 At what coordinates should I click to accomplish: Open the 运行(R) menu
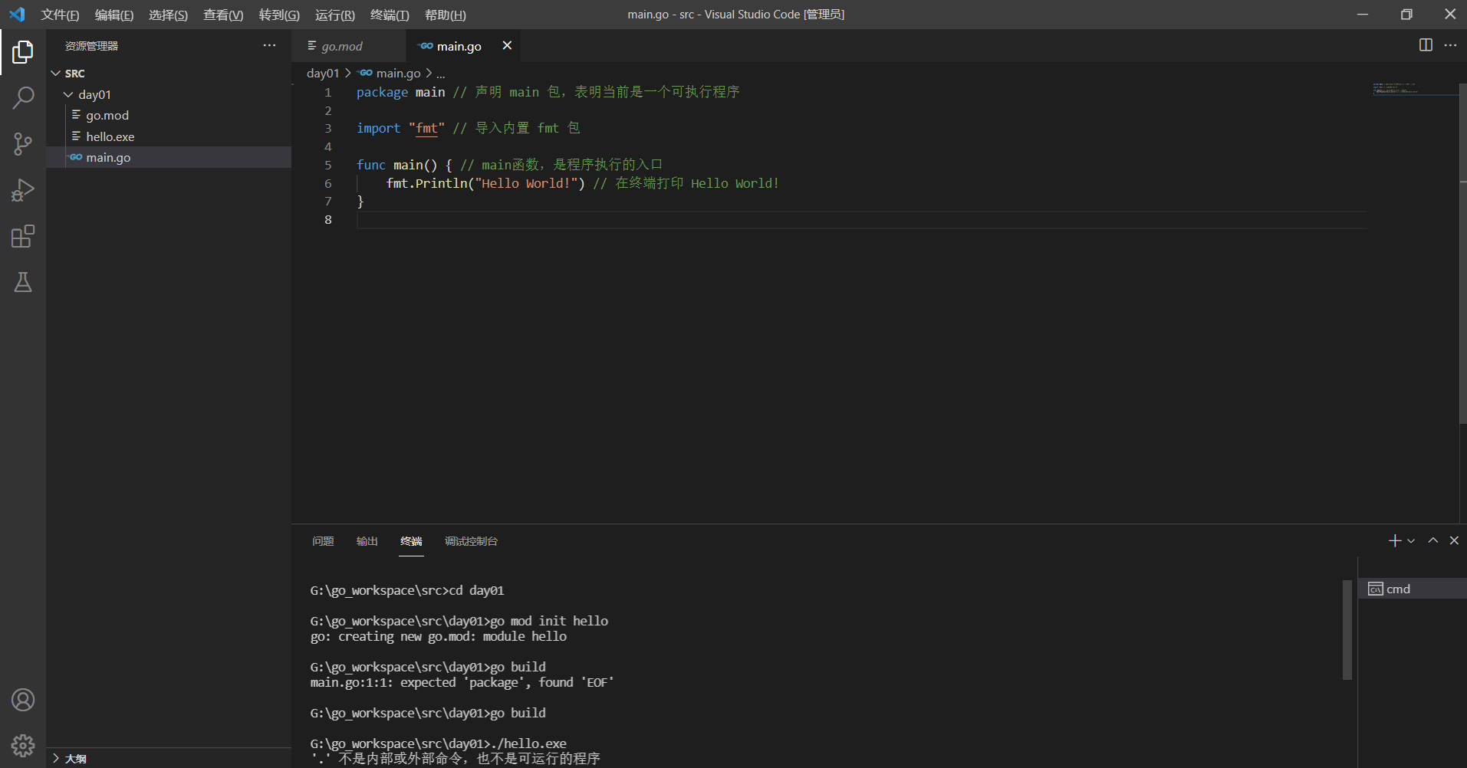pyautogui.click(x=334, y=15)
